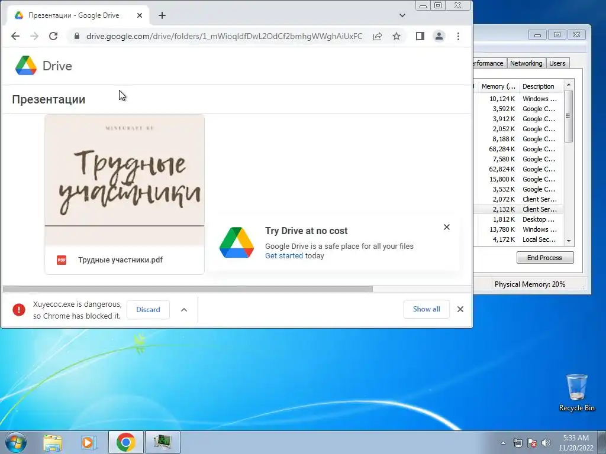Image resolution: width=606 pixels, height=454 pixels.
Task: Click the Google Drive logo
Action: tap(44, 66)
